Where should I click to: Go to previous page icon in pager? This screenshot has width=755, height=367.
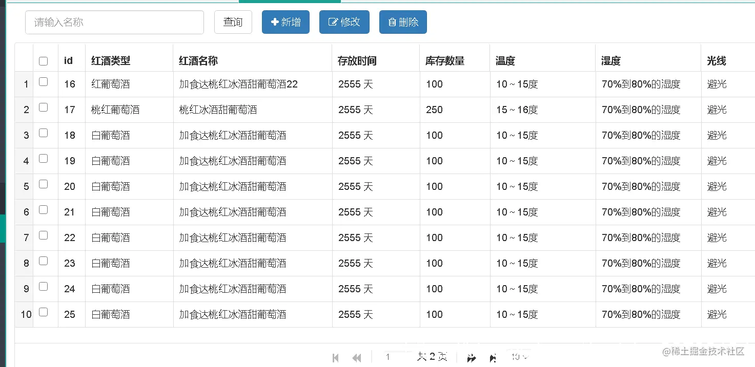[x=357, y=358]
